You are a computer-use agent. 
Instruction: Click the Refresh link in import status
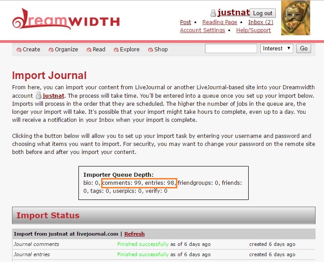pos(134,234)
